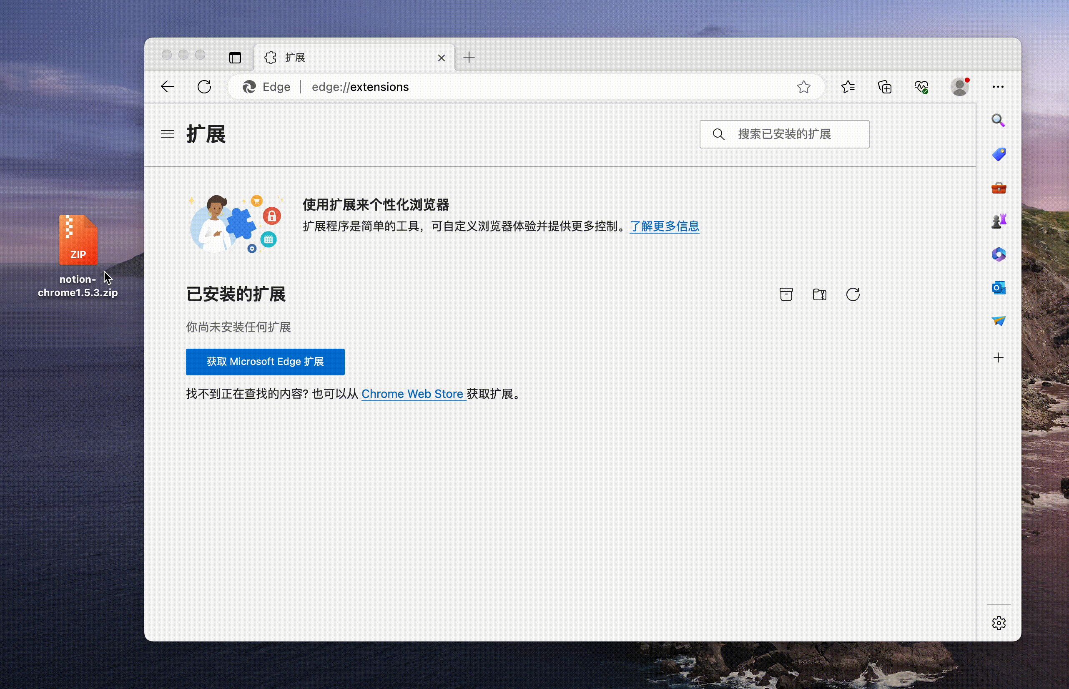Select the notion-chrome1.5.3.zip desktop file
1069x689 pixels.
(78, 241)
